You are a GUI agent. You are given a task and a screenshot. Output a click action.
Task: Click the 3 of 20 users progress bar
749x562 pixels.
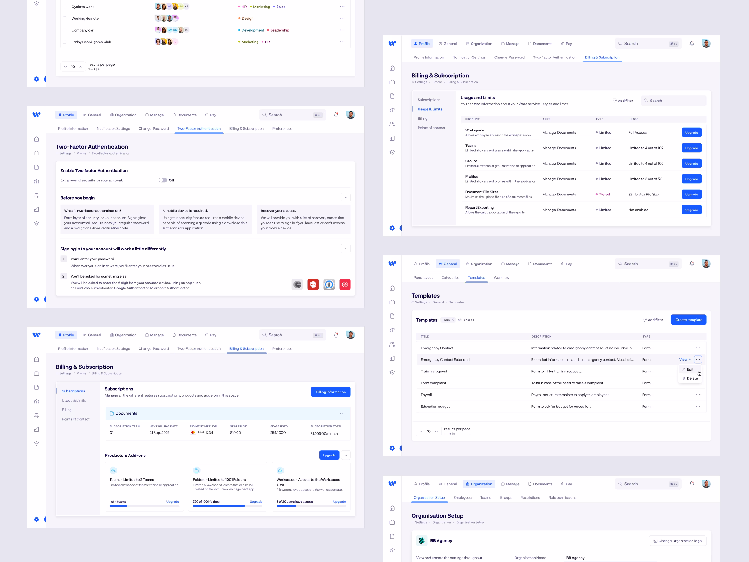[311, 506]
